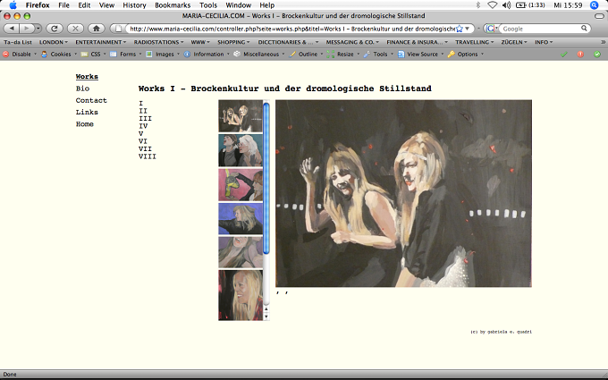Open the Contact link in sidebar
This screenshot has height=380, width=608.
[91, 100]
